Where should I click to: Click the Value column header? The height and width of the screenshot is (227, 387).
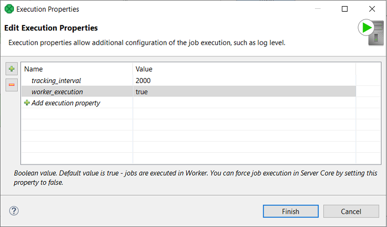coord(144,69)
